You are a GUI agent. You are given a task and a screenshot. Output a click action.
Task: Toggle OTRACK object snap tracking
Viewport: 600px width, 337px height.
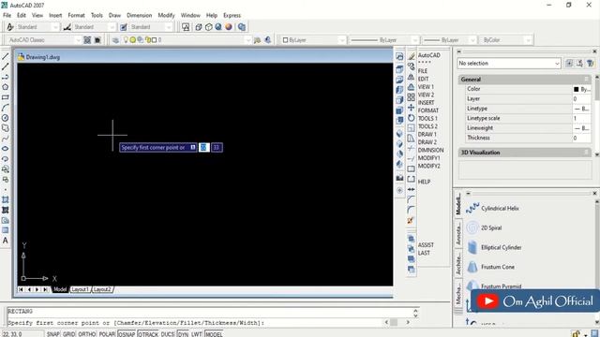pos(148,334)
